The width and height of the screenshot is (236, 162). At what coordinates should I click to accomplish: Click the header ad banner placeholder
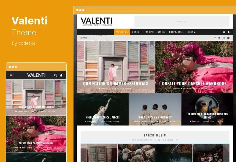click(x=182, y=22)
